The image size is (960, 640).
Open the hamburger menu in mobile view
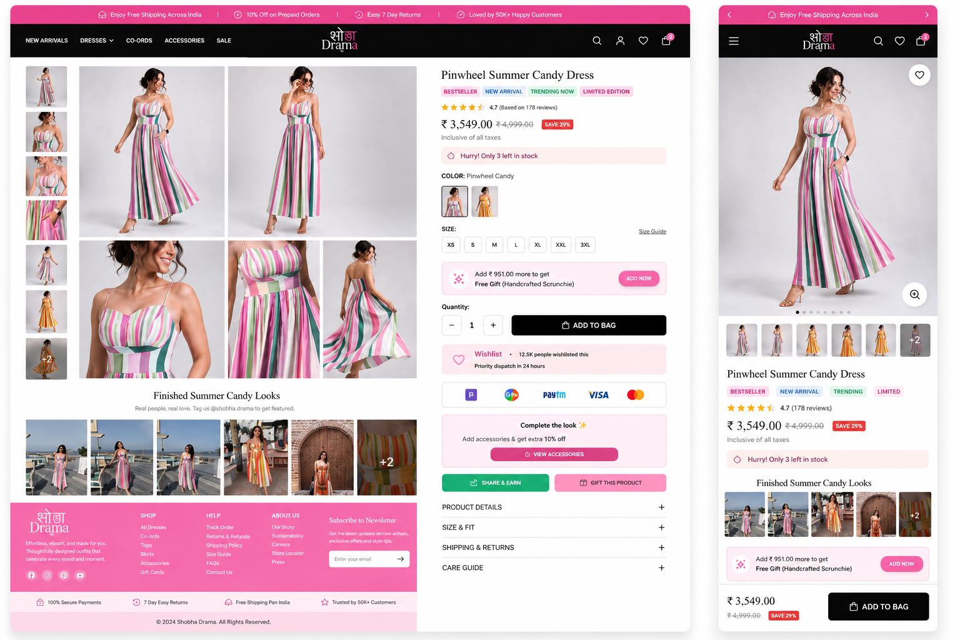coord(734,41)
